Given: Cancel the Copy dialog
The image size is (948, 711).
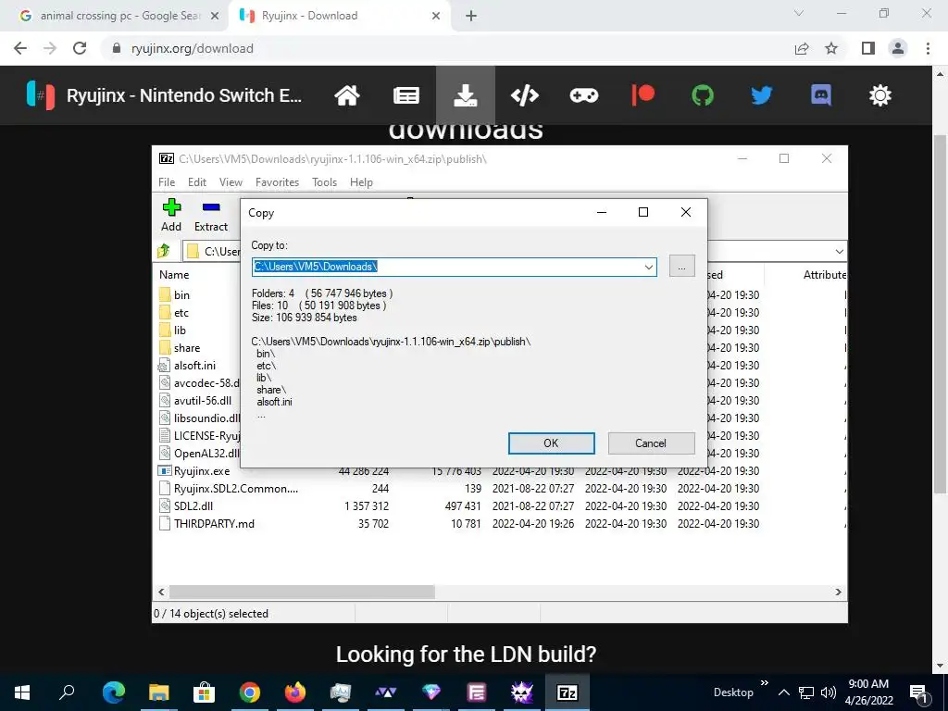Looking at the screenshot, I should (651, 443).
